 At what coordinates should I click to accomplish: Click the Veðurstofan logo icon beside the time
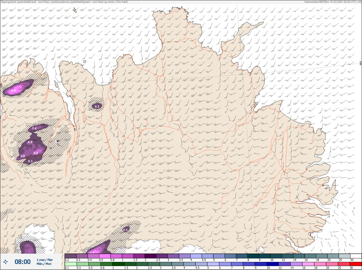[5, 262]
